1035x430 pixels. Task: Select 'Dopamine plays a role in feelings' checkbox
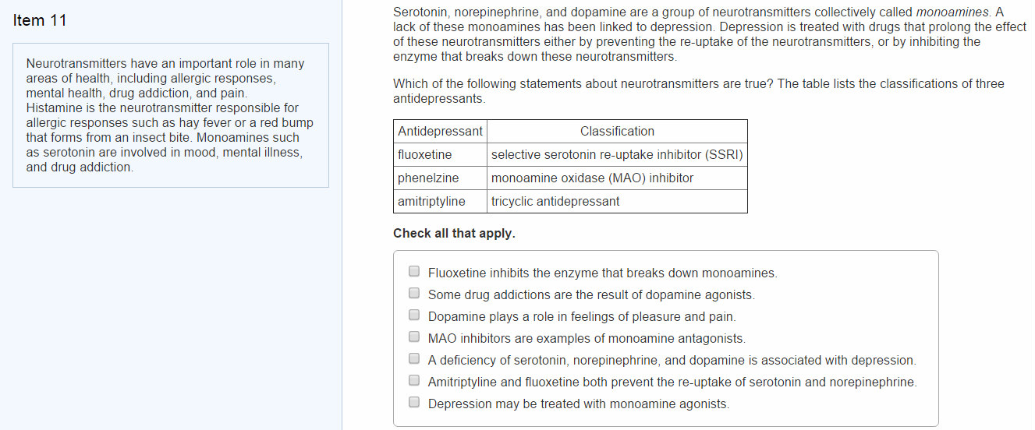[x=414, y=315]
